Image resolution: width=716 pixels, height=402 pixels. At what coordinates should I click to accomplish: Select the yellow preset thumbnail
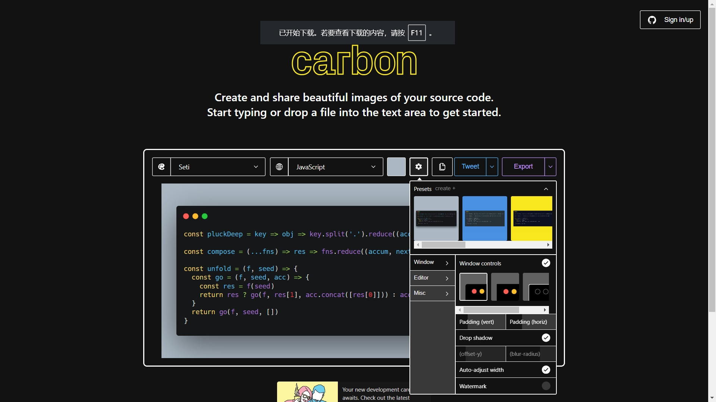(531, 218)
